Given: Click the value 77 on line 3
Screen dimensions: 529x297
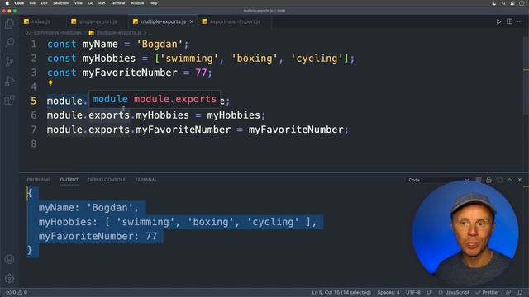Looking at the screenshot, I should click(201, 73).
